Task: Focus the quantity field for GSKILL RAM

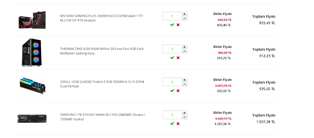Action: pos(172,82)
